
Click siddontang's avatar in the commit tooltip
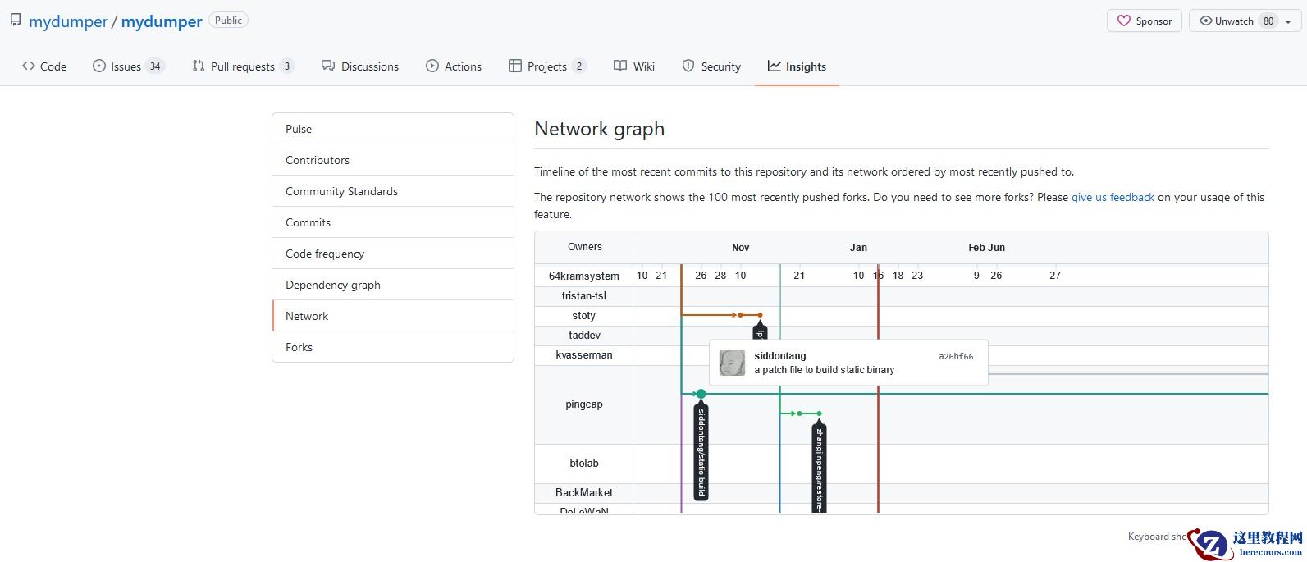tap(732, 363)
